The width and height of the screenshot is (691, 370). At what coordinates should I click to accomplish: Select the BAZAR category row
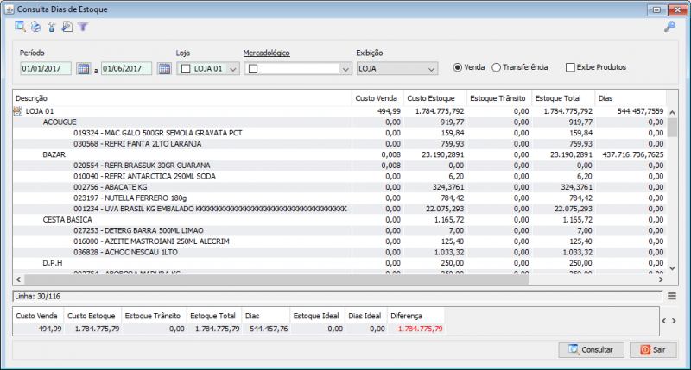pos(339,155)
